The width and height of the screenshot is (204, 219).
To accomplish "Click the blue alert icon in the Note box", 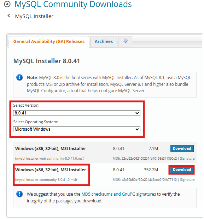I will tap(19, 77).
